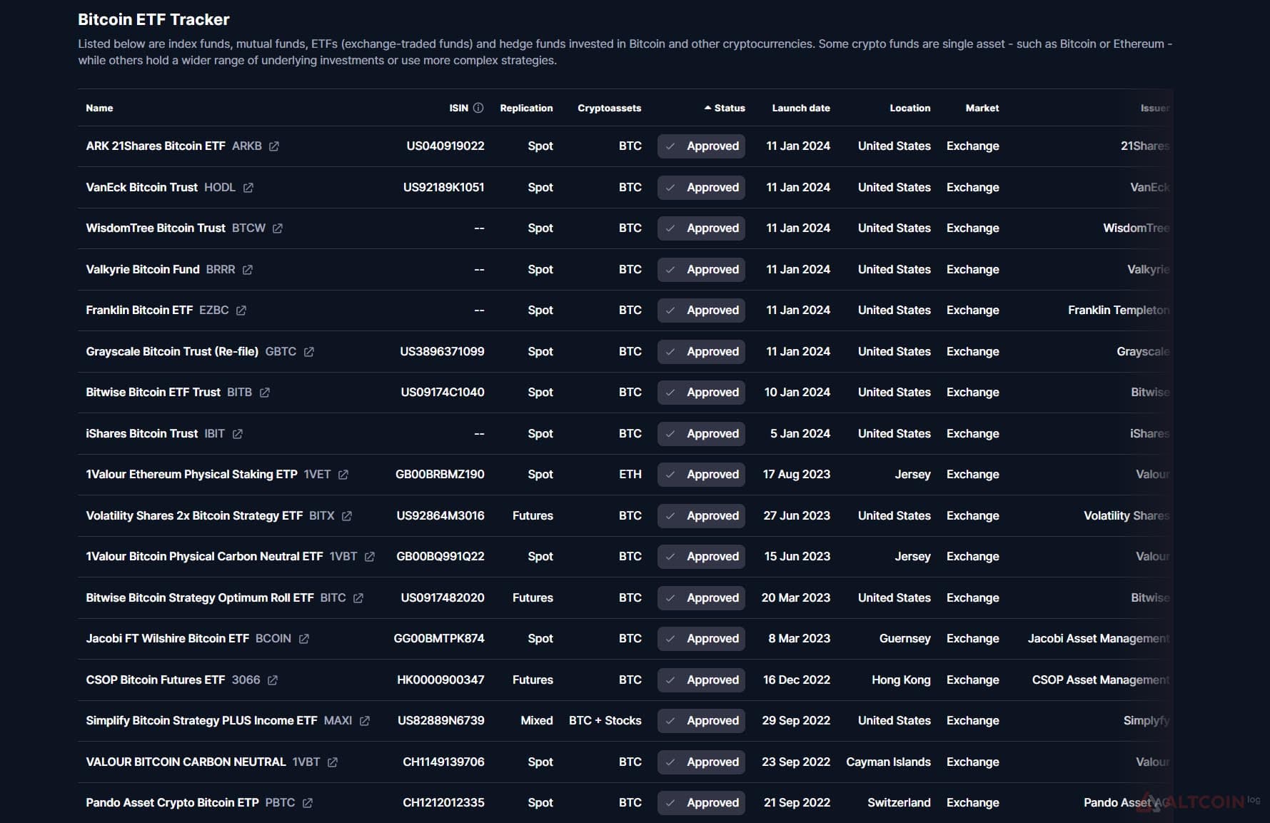The height and width of the screenshot is (823, 1270).
Task: Open the iShares Bitcoin Trust entry
Action: 141,433
